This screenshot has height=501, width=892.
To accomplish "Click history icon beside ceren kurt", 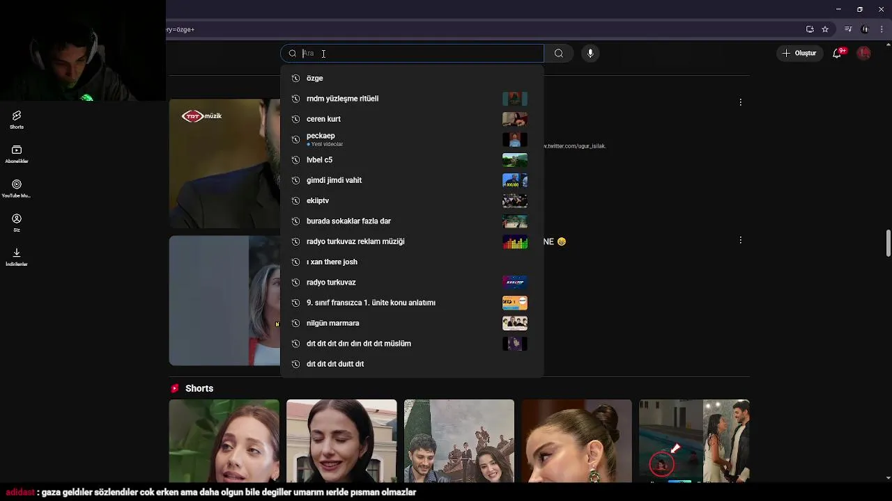I will tap(295, 119).
